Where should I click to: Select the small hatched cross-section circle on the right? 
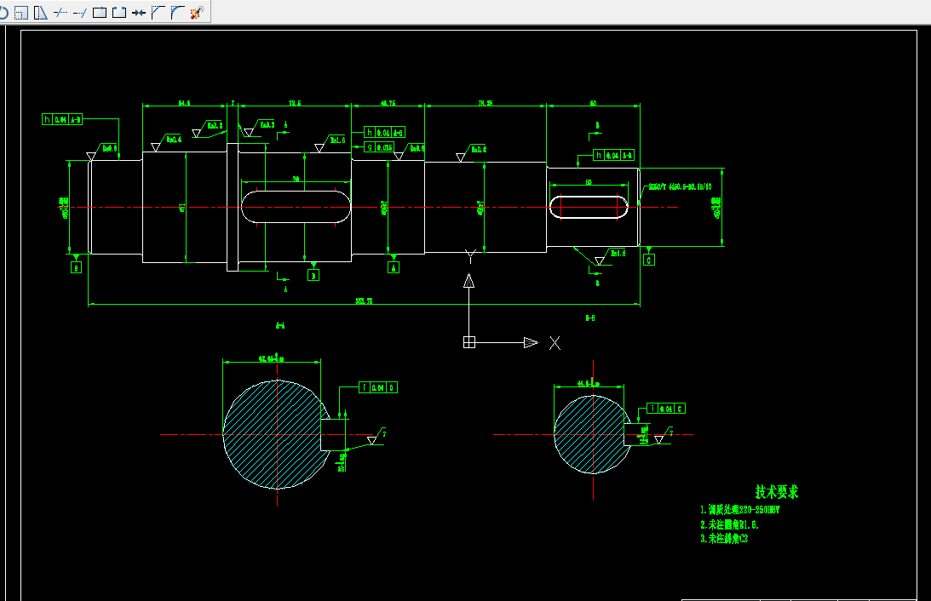[593, 434]
